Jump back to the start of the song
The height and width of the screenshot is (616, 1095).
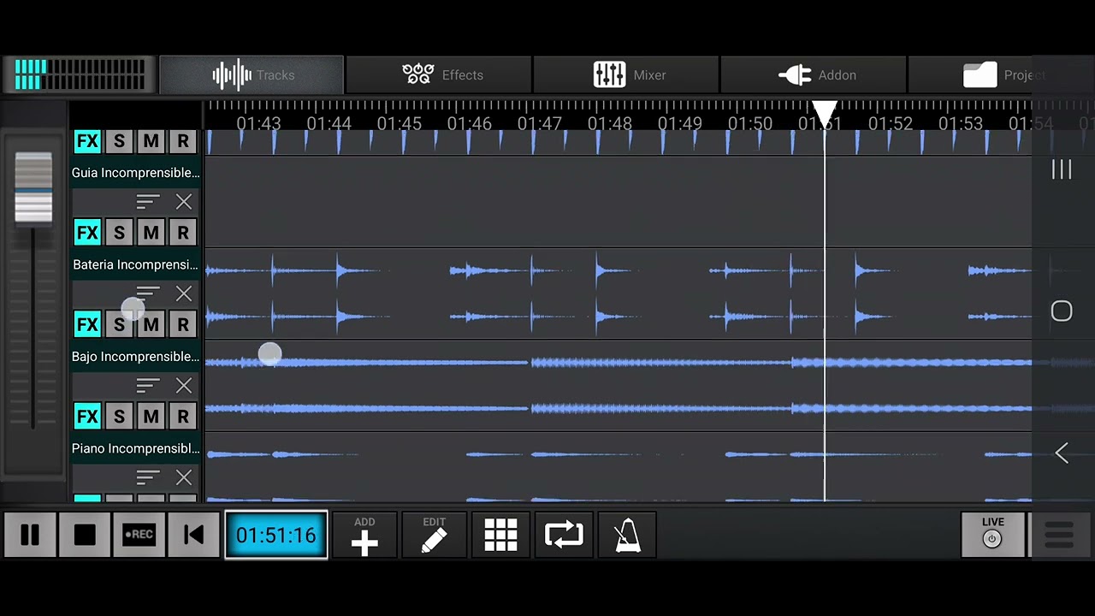[193, 536]
